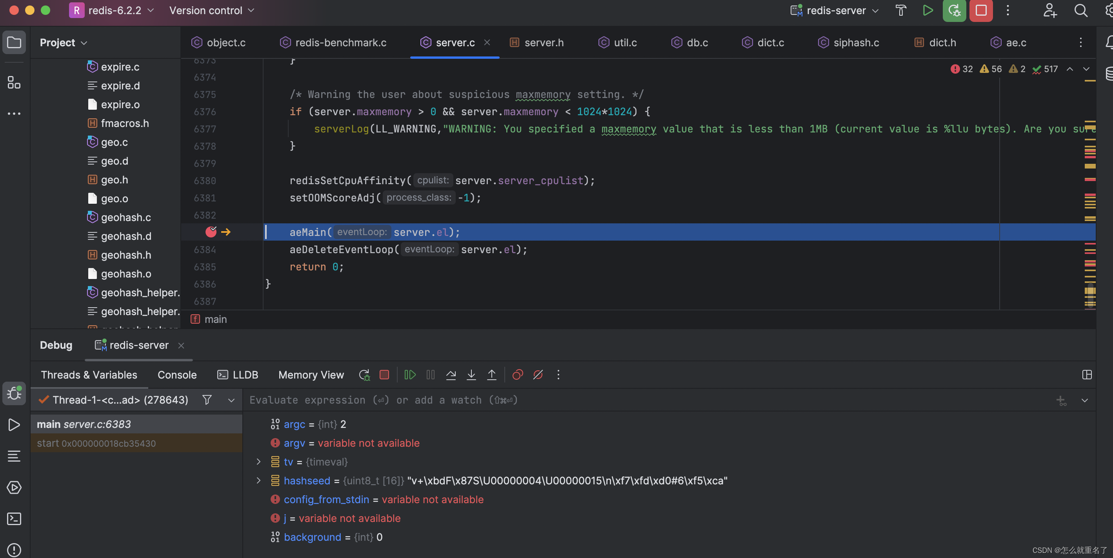This screenshot has height=558, width=1113.
Task: Click the Build hammer icon
Action: click(x=901, y=10)
